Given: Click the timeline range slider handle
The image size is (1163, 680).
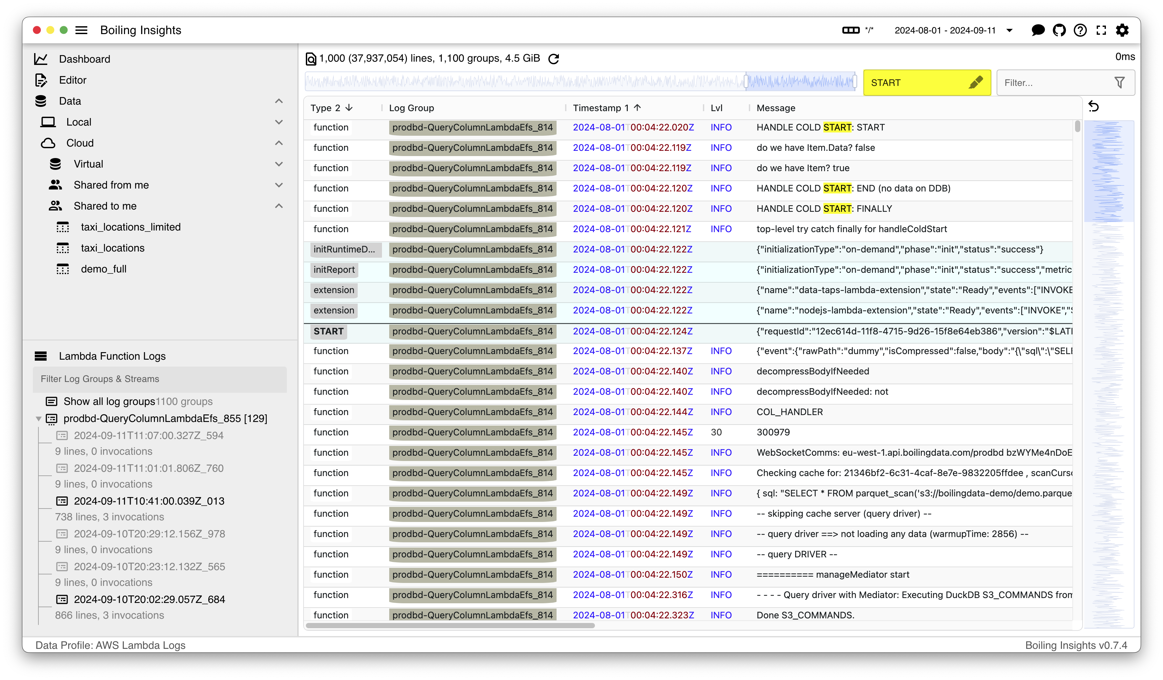Looking at the screenshot, I should coord(746,82).
